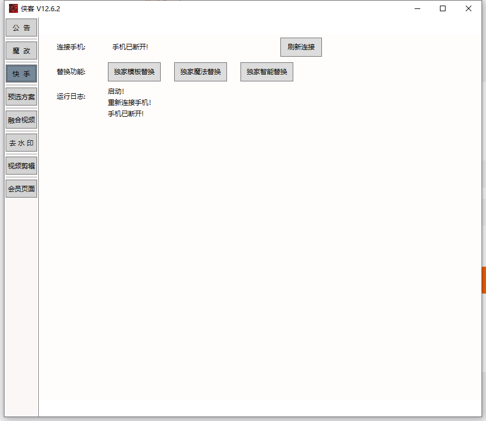Go to the 融合视频 tab
The image size is (486, 421).
coord(21,120)
